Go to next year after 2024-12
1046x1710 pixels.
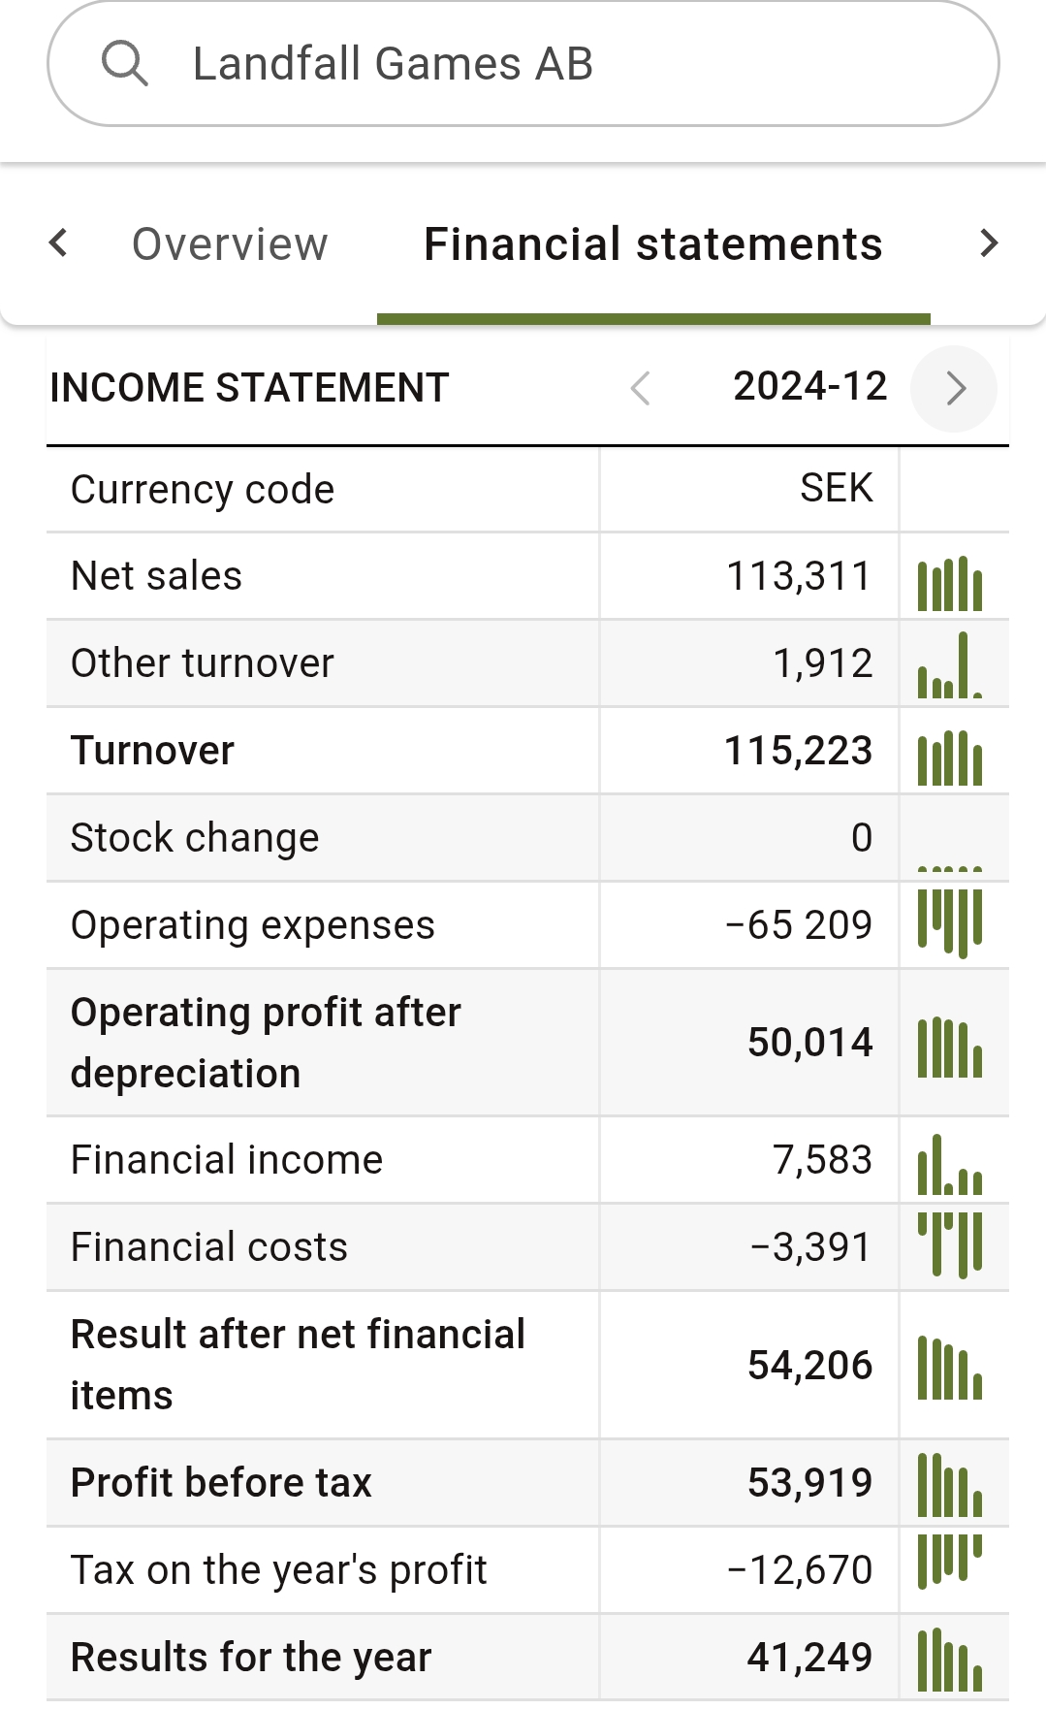tap(955, 388)
